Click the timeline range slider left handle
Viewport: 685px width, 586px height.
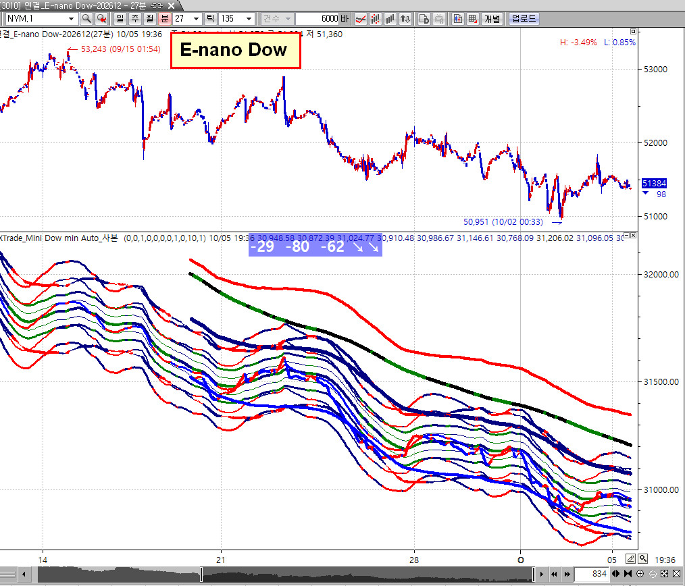click(x=201, y=575)
